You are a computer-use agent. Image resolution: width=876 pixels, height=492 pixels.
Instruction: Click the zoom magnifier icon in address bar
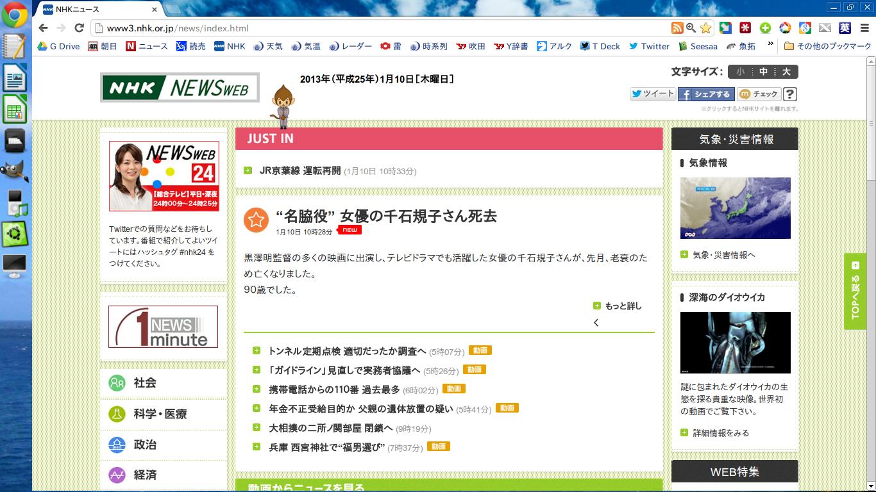tap(691, 28)
